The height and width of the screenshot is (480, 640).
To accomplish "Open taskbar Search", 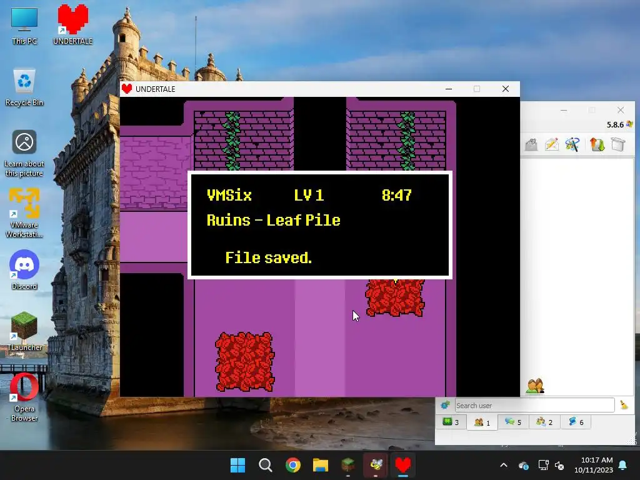I will [x=265, y=465].
